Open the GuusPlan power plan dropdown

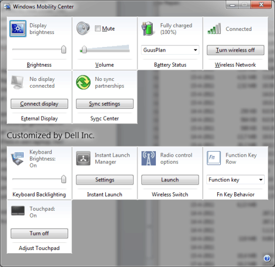click(170, 50)
